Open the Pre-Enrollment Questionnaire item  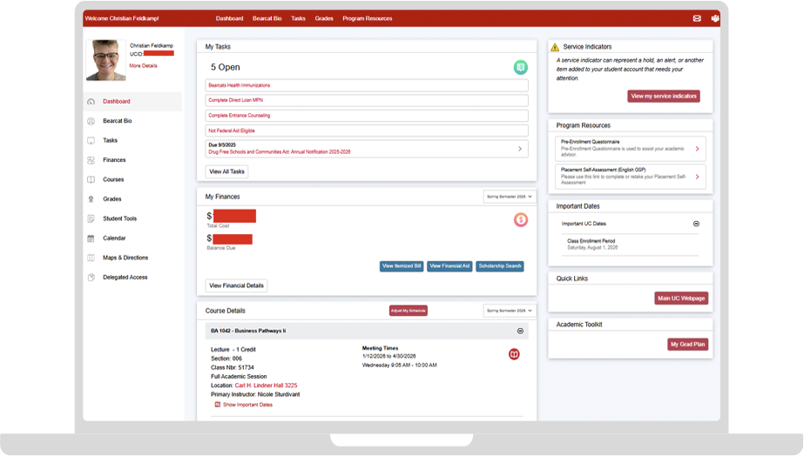(x=631, y=149)
